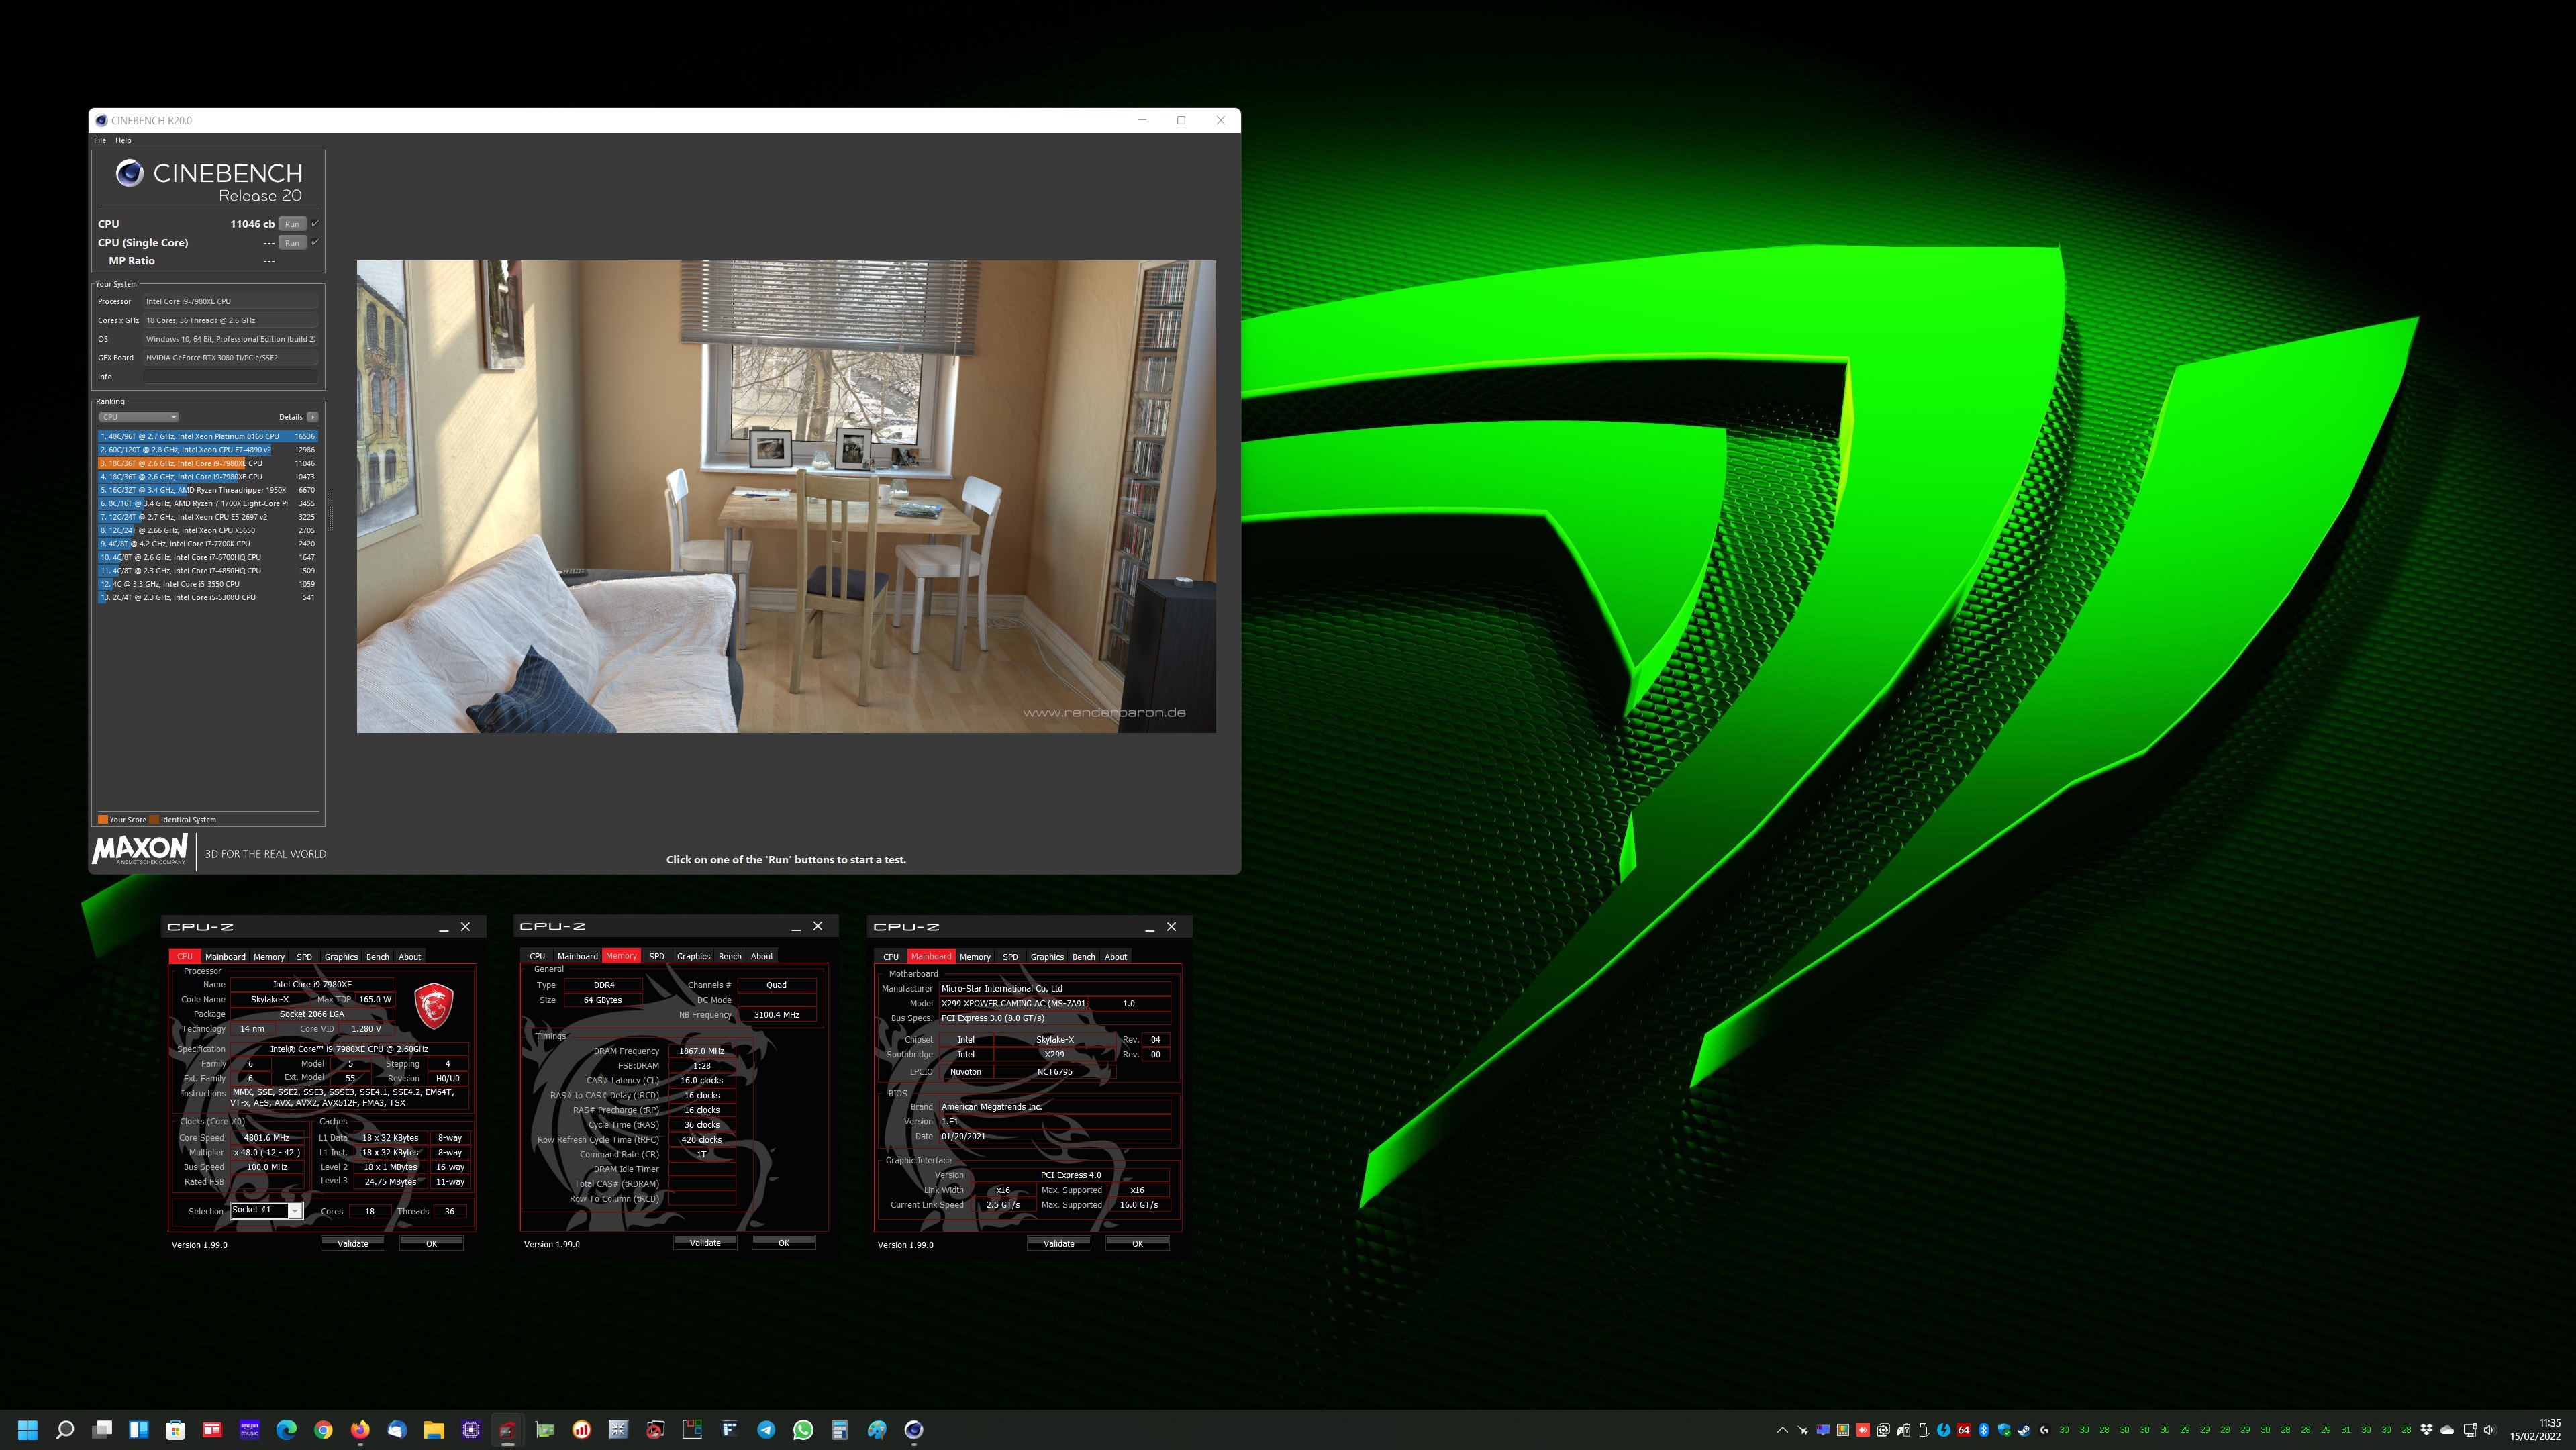Select the orange i9-7980XE score 11046 row
The height and width of the screenshot is (1450, 2576).
point(207,464)
